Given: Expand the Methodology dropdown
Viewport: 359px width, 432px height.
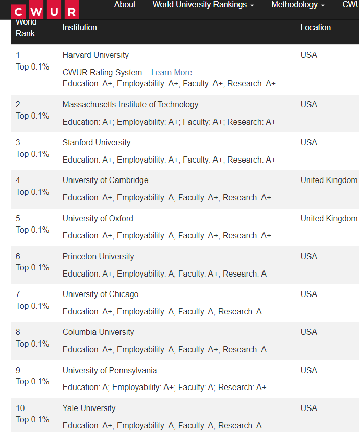Looking at the screenshot, I should click(x=298, y=5).
